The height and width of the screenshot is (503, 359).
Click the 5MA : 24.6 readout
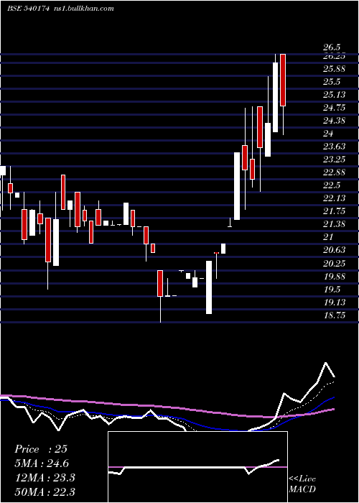click(x=42, y=463)
